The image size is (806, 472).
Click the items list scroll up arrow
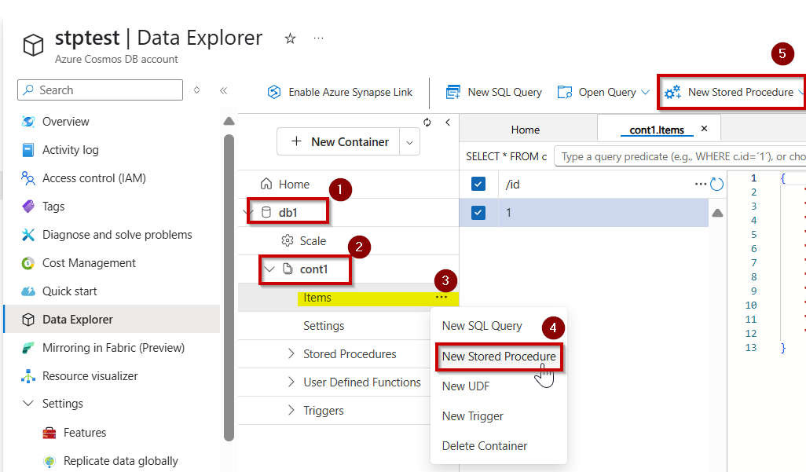(x=717, y=213)
